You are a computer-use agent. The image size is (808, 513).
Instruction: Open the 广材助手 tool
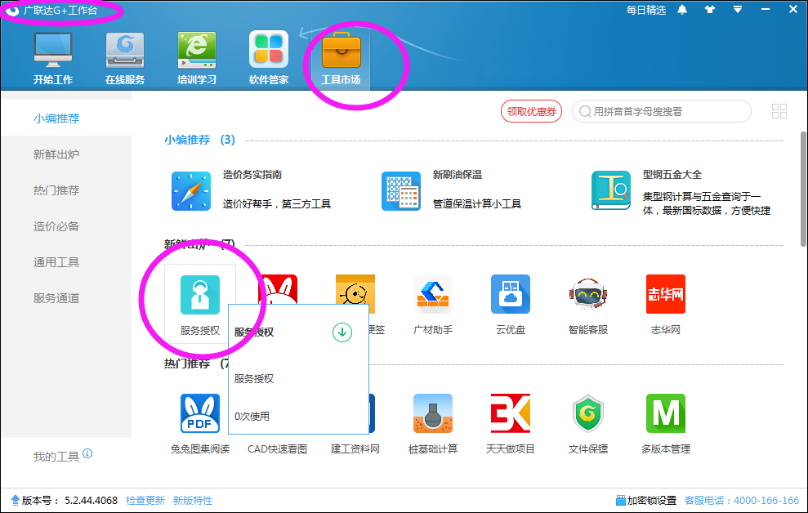pyautogui.click(x=433, y=295)
